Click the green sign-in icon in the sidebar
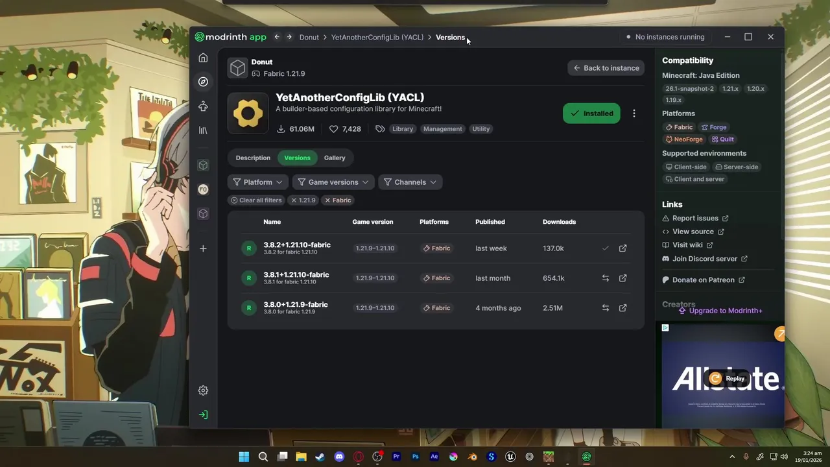 tap(203, 415)
